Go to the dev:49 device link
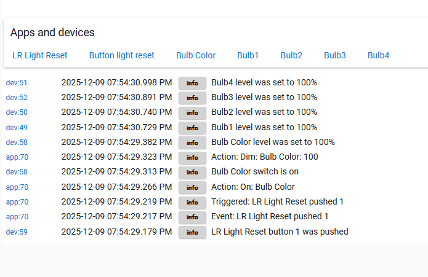428x277 pixels. tap(17, 128)
